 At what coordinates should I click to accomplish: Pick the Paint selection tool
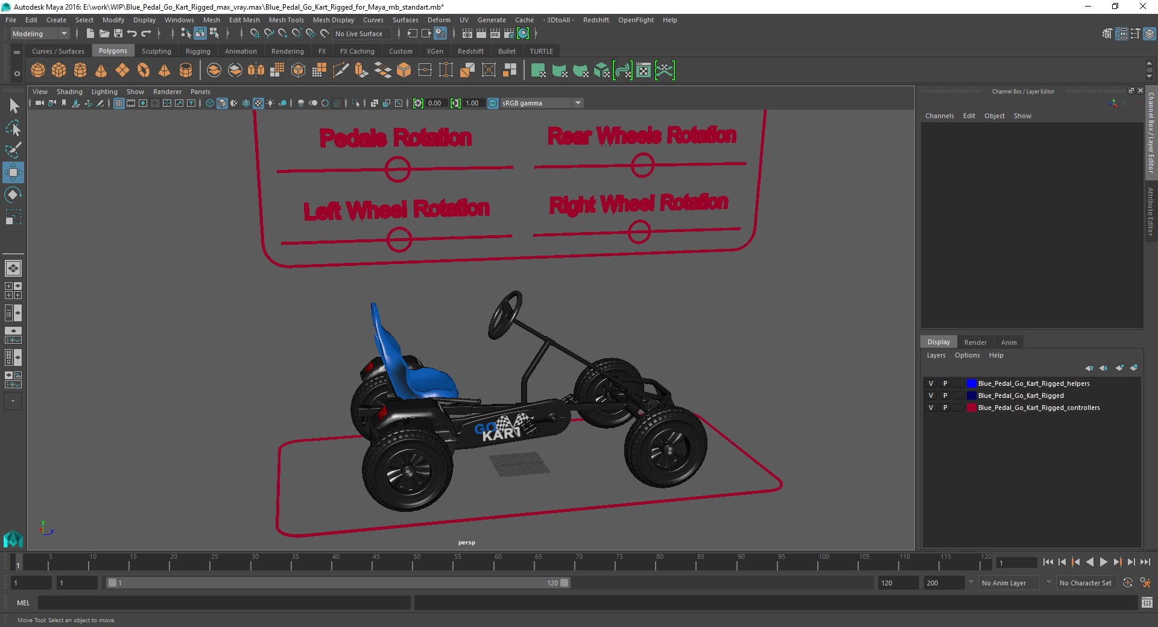pyautogui.click(x=13, y=150)
